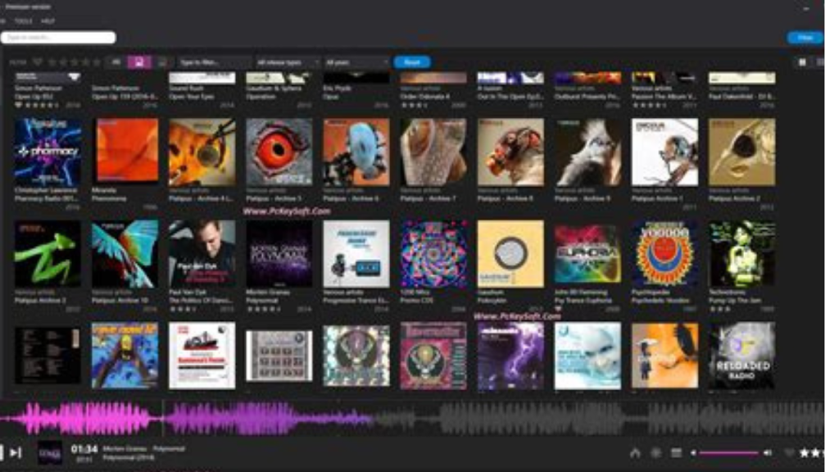This screenshot has height=472, width=839.
Task: Select the 1200 Mics Promo CDS cover
Action: pos(433,254)
